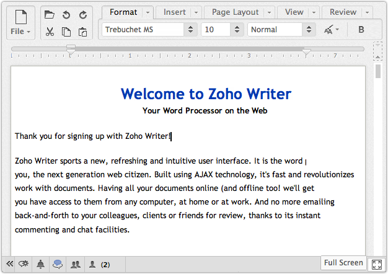Redo the last action
Viewport: 388px width, 274px height.
pyautogui.click(x=82, y=15)
